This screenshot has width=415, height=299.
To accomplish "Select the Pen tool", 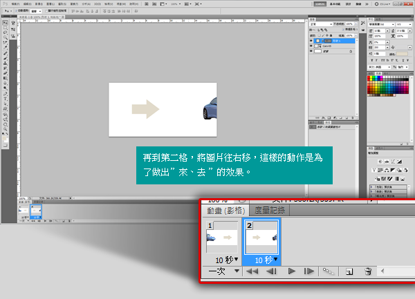I will coord(6,94).
